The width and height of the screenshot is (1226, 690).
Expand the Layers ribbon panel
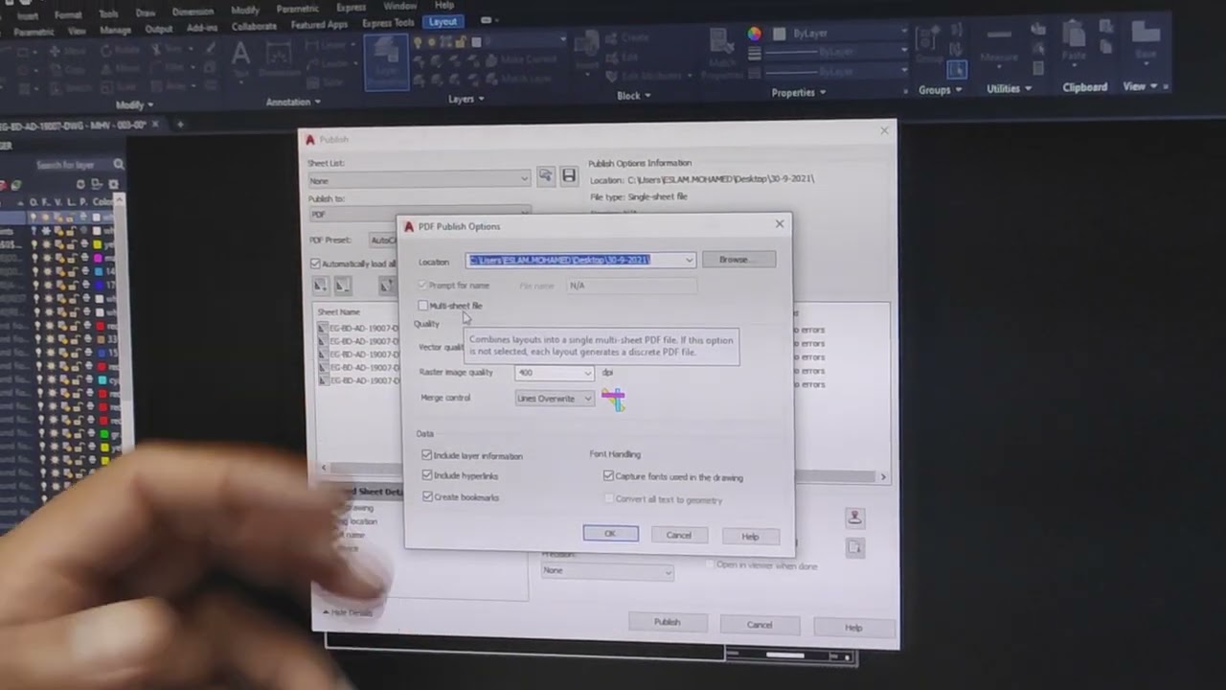[466, 99]
